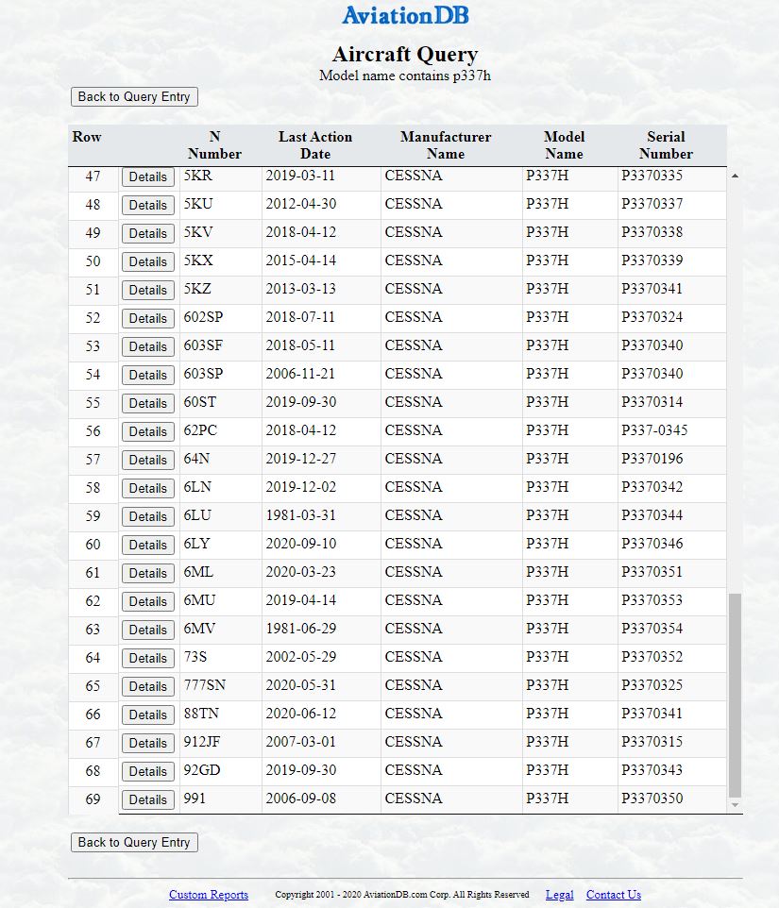Open Details for aircraft 912JF
The height and width of the screenshot is (908, 779).
point(148,743)
